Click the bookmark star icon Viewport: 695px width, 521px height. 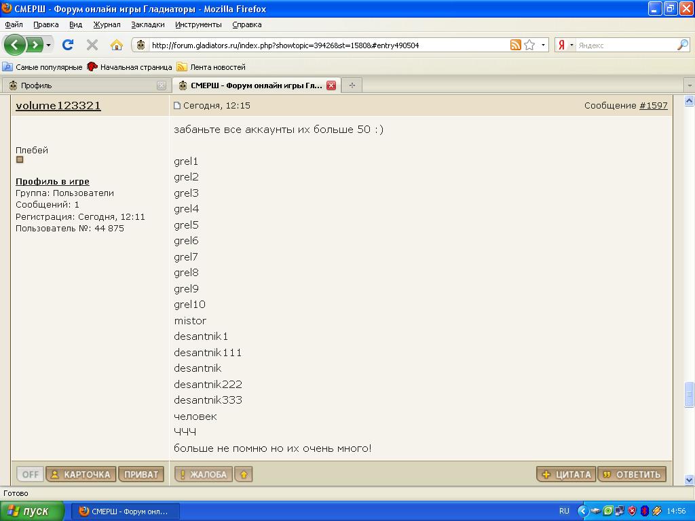(529, 45)
